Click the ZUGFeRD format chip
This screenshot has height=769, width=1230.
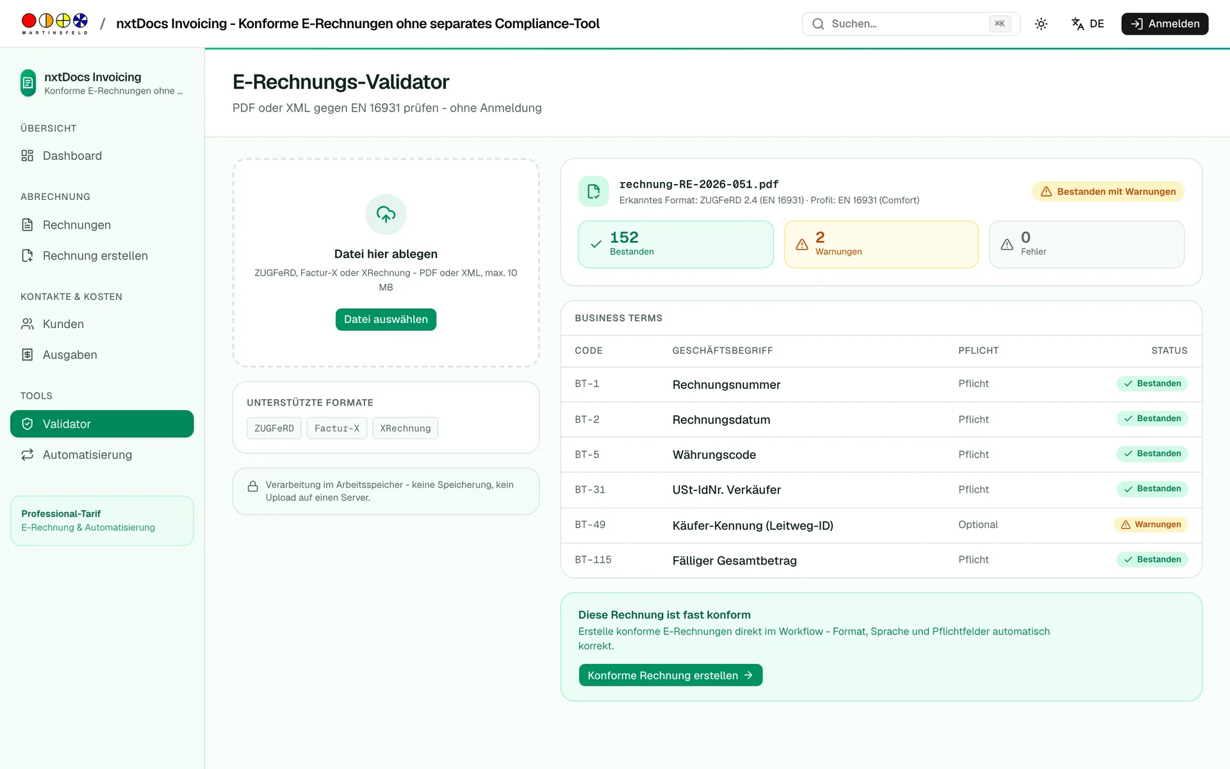tap(274, 428)
